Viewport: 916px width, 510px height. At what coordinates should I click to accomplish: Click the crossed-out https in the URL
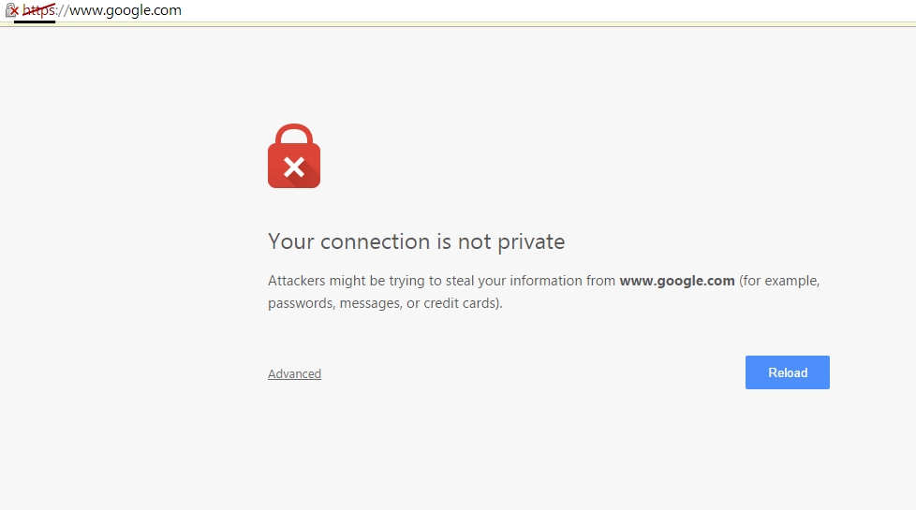pos(38,10)
